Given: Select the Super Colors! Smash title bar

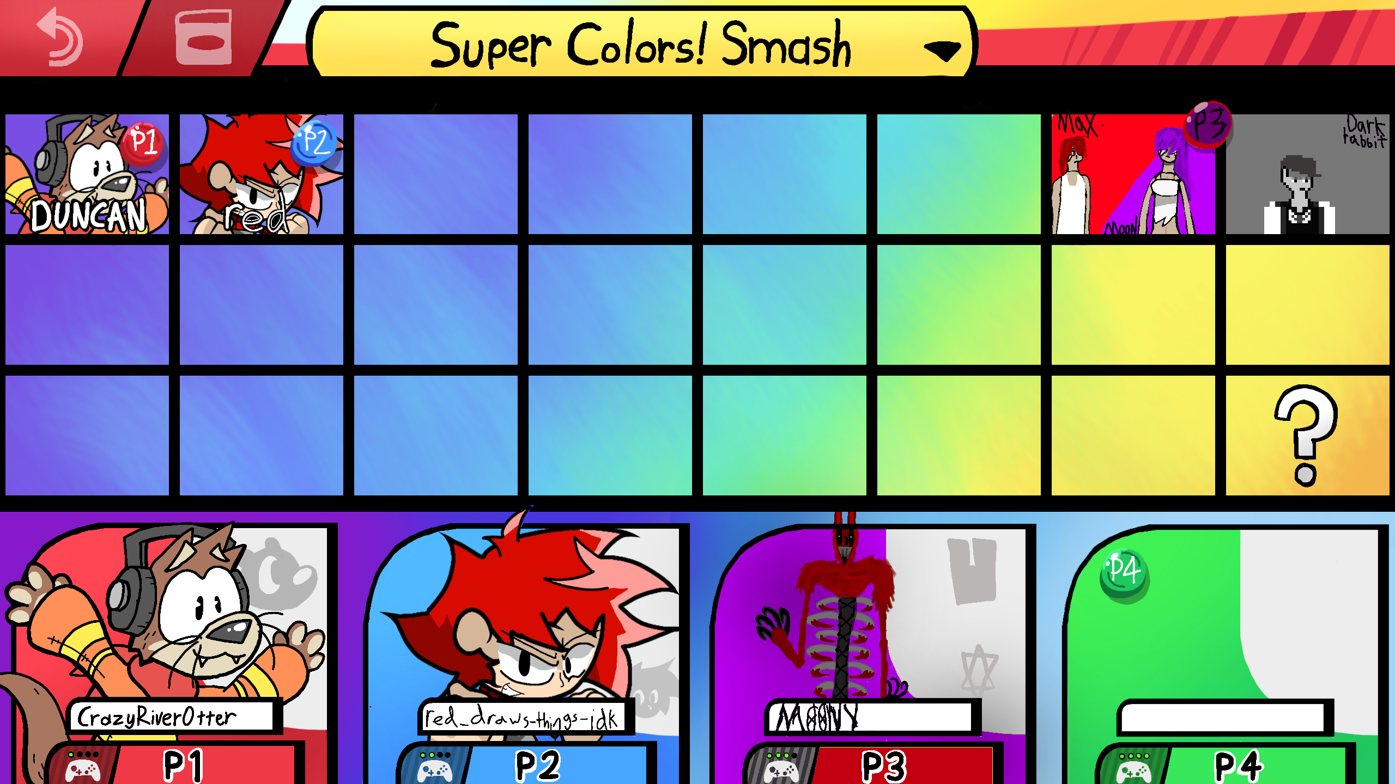Looking at the screenshot, I should click(x=642, y=42).
